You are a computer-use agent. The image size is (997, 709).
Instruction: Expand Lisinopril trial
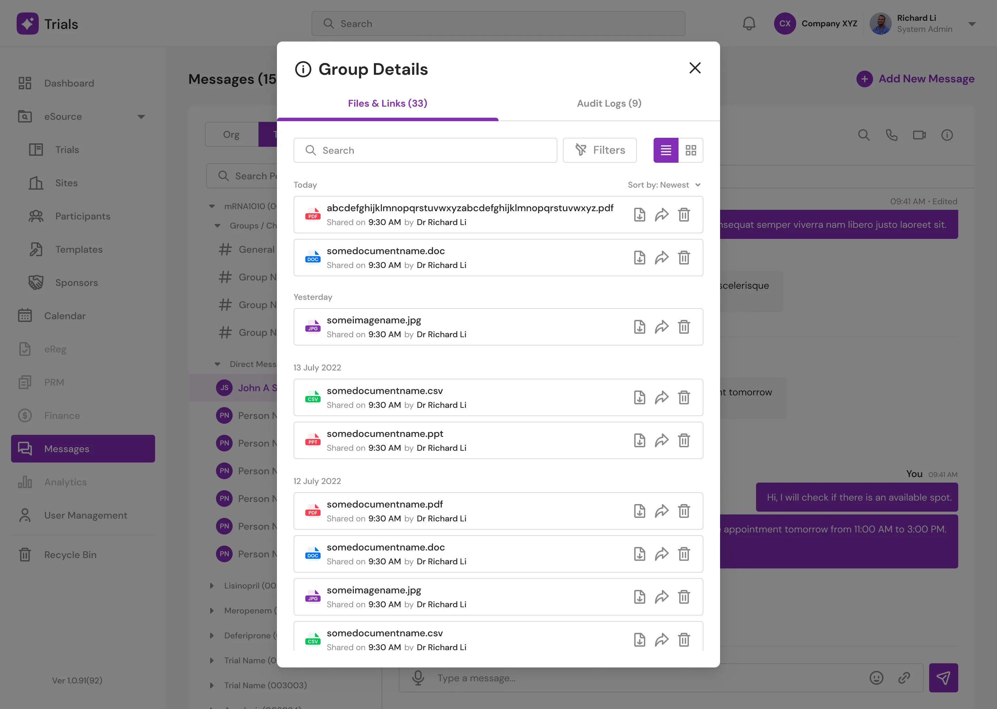pos(212,586)
